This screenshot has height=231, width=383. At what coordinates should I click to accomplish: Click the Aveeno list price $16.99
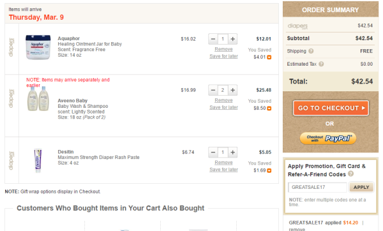coord(188,90)
